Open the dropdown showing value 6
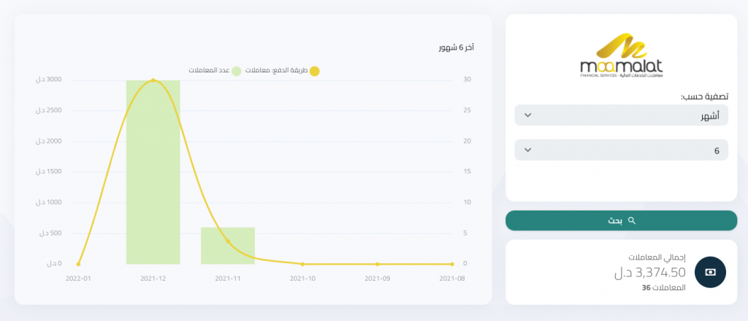Viewport: 748px width, 321px height. pyautogui.click(x=621, y=150)
